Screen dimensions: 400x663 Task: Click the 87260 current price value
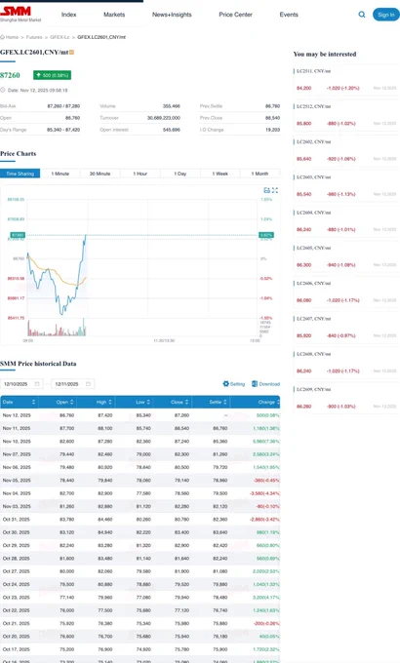pyautogui.click(x=10, y=75)
